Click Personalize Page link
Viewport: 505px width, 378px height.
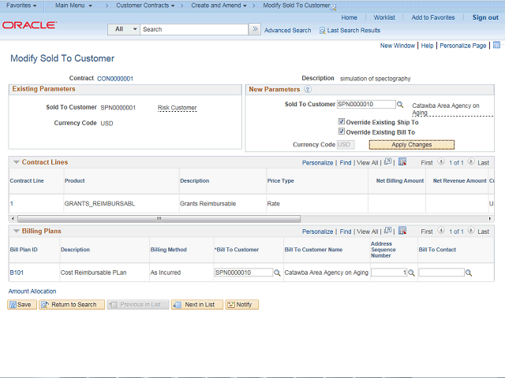pos(463,46)
